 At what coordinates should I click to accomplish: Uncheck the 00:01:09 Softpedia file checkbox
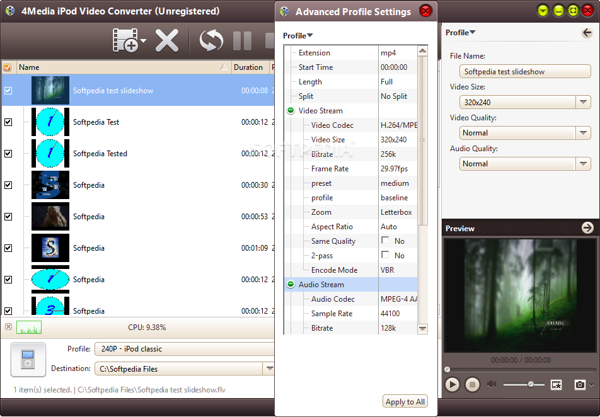click(8, 248)
